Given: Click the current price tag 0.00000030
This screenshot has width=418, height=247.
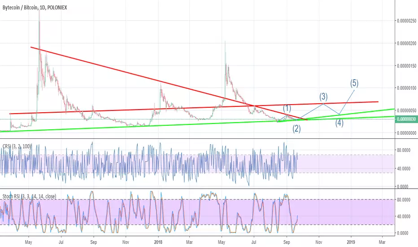Looking at the screenshot, I should pos(406,119).
